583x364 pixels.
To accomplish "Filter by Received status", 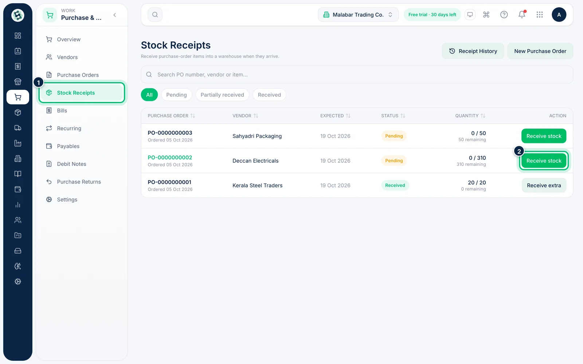I will [x=269, y=95].
